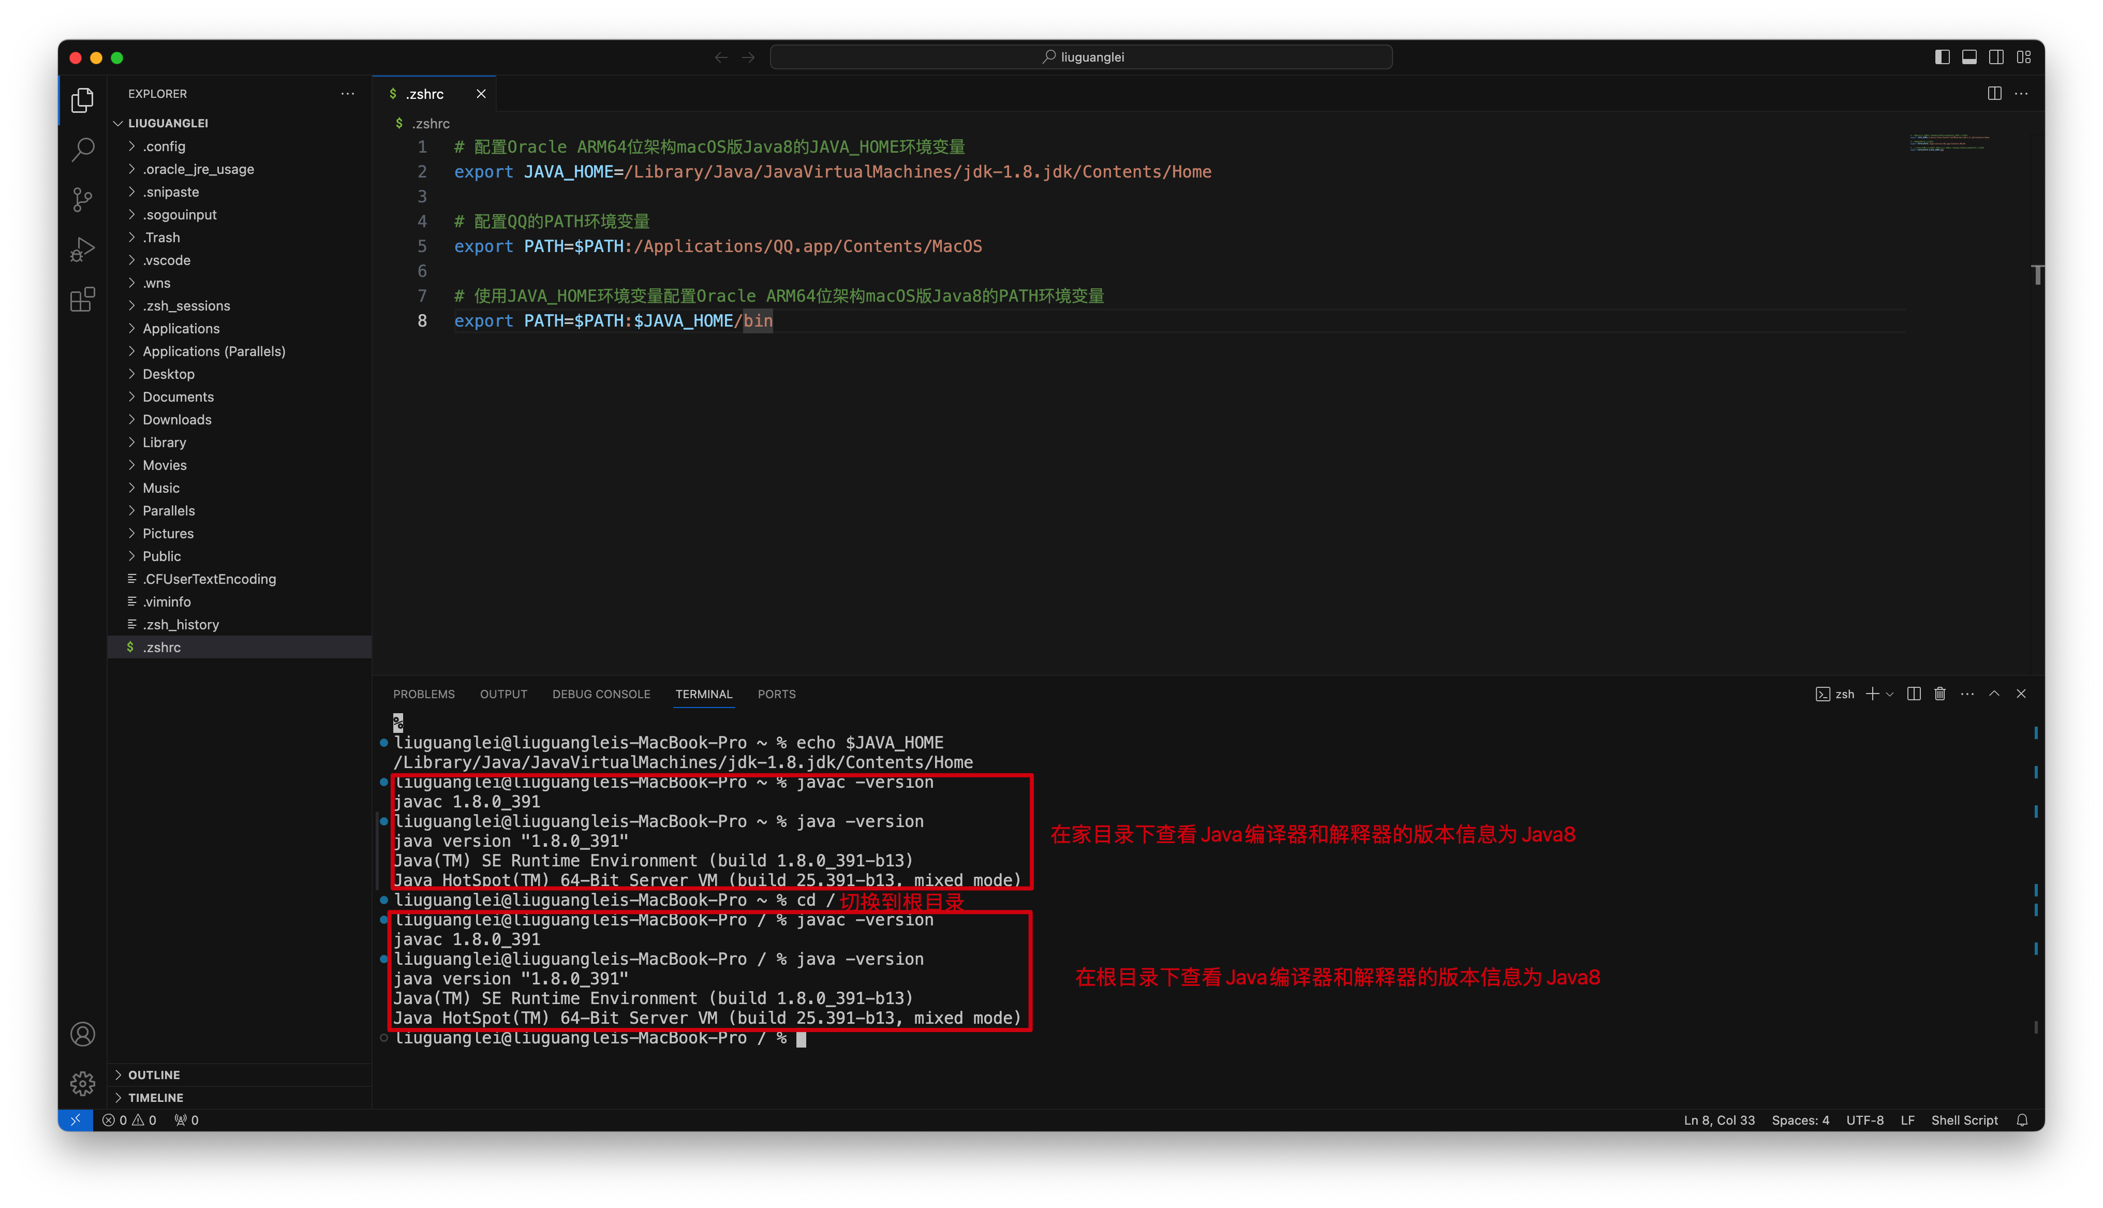2103x1208 pixels.
Task: Open the Accounts menu icon
Action: (x=82, y=1034)
